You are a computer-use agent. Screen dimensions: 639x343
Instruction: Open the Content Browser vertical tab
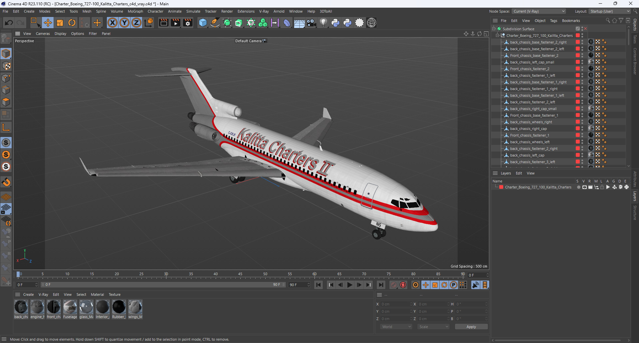pyautogui.click(x=635, y=61)
